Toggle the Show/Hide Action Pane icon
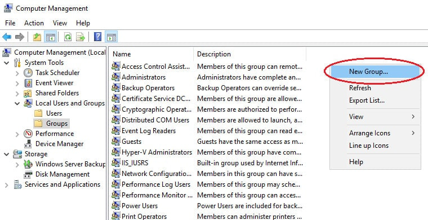Screen dimensions: 428x220 click(112, 37)
